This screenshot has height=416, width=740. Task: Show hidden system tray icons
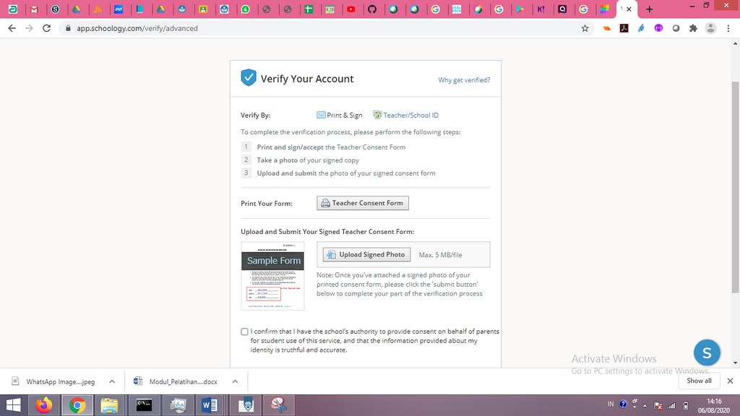(x=645, y=406)
